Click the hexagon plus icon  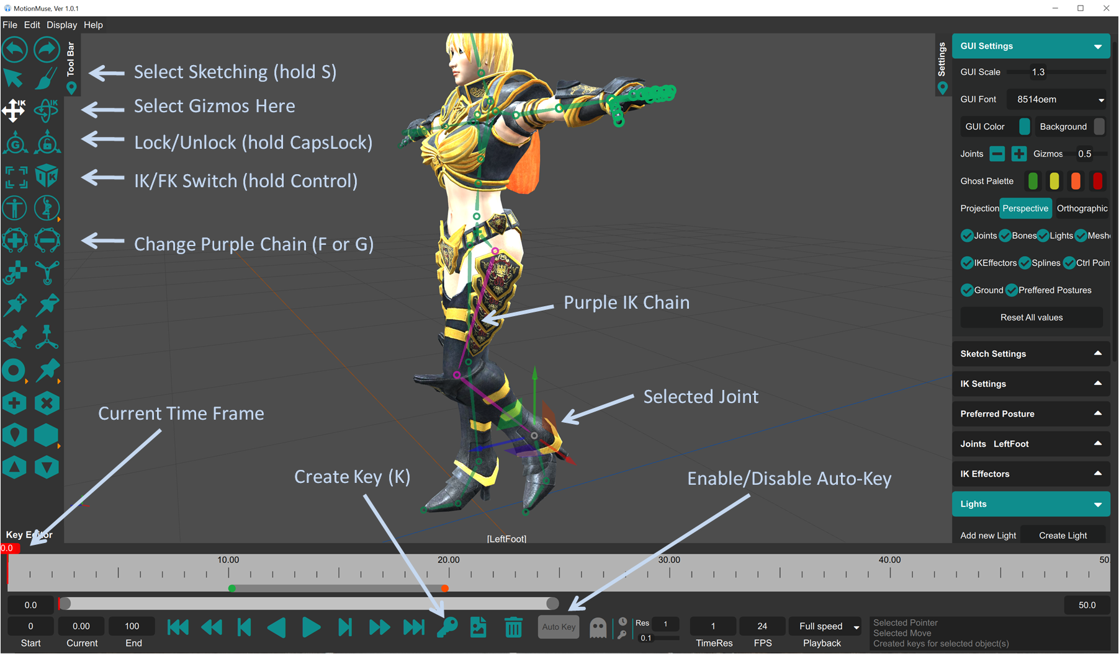click(14, 404)
